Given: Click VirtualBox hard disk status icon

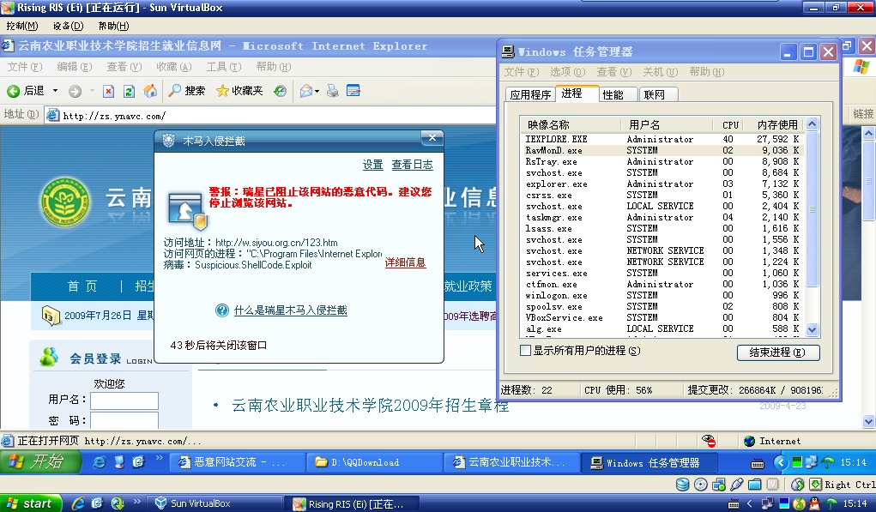Looking at the screenshot, I should tap(682, 485).
